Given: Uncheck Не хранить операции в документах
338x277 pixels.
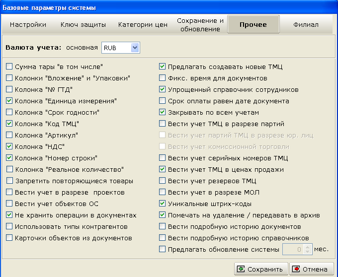Looking at the screenshot, I should 9,215.
